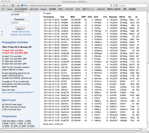Viewport: 149px width, 133px height.
Task: Open the MACお宝鑑定団 bookmark
Action: [x=21, y=9]
